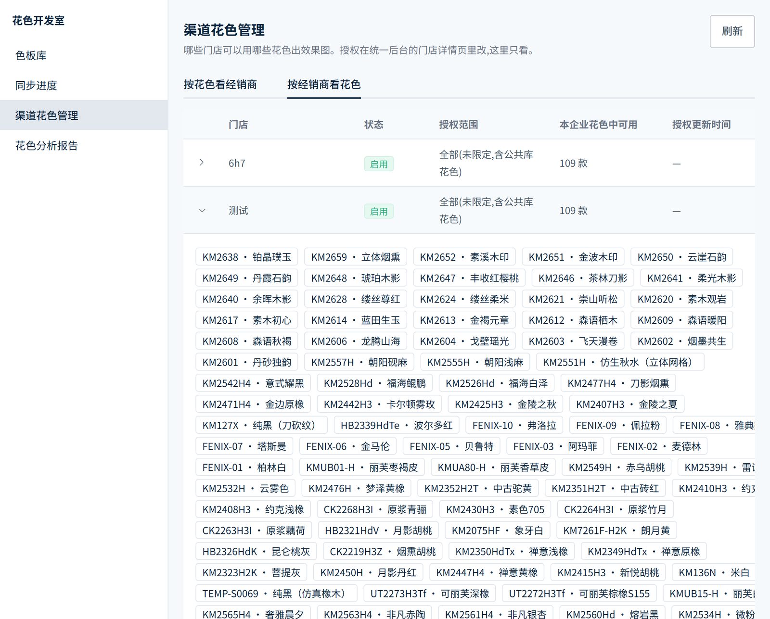
Task: Click the KM7261F-H2K · 朗月黄 tag
Action: click(x=616, y=531)
